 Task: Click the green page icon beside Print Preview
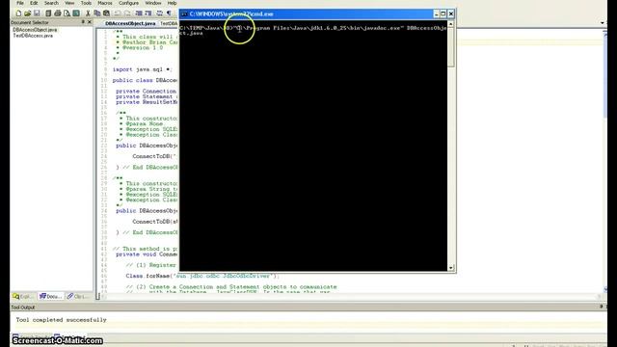(76, 13)
